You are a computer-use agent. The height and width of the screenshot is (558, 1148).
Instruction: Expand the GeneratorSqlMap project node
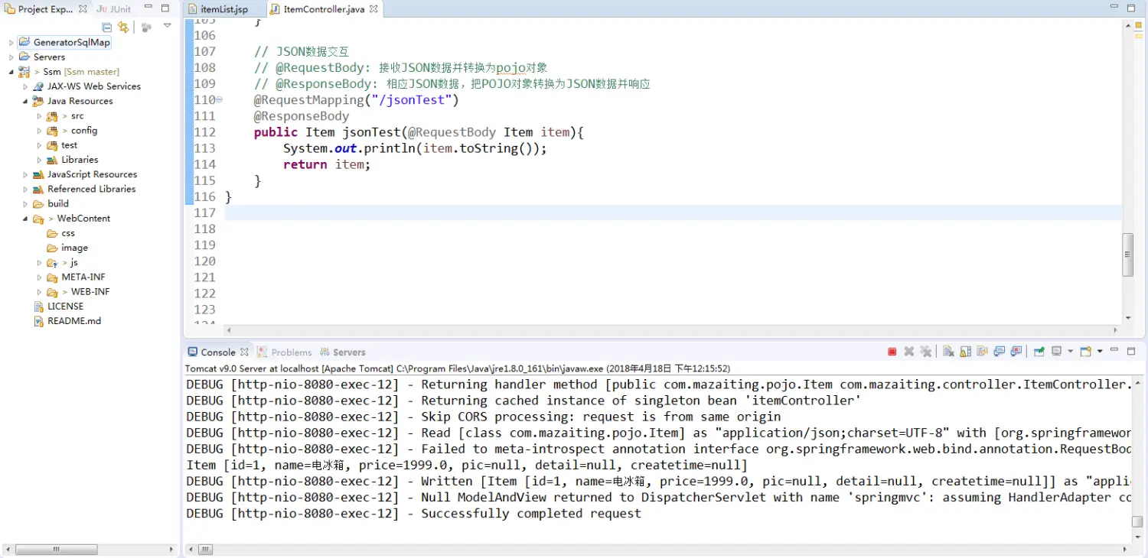(x=11, y=43)
